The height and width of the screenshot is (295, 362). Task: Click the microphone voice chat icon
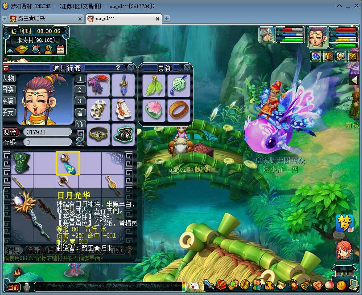27,287
